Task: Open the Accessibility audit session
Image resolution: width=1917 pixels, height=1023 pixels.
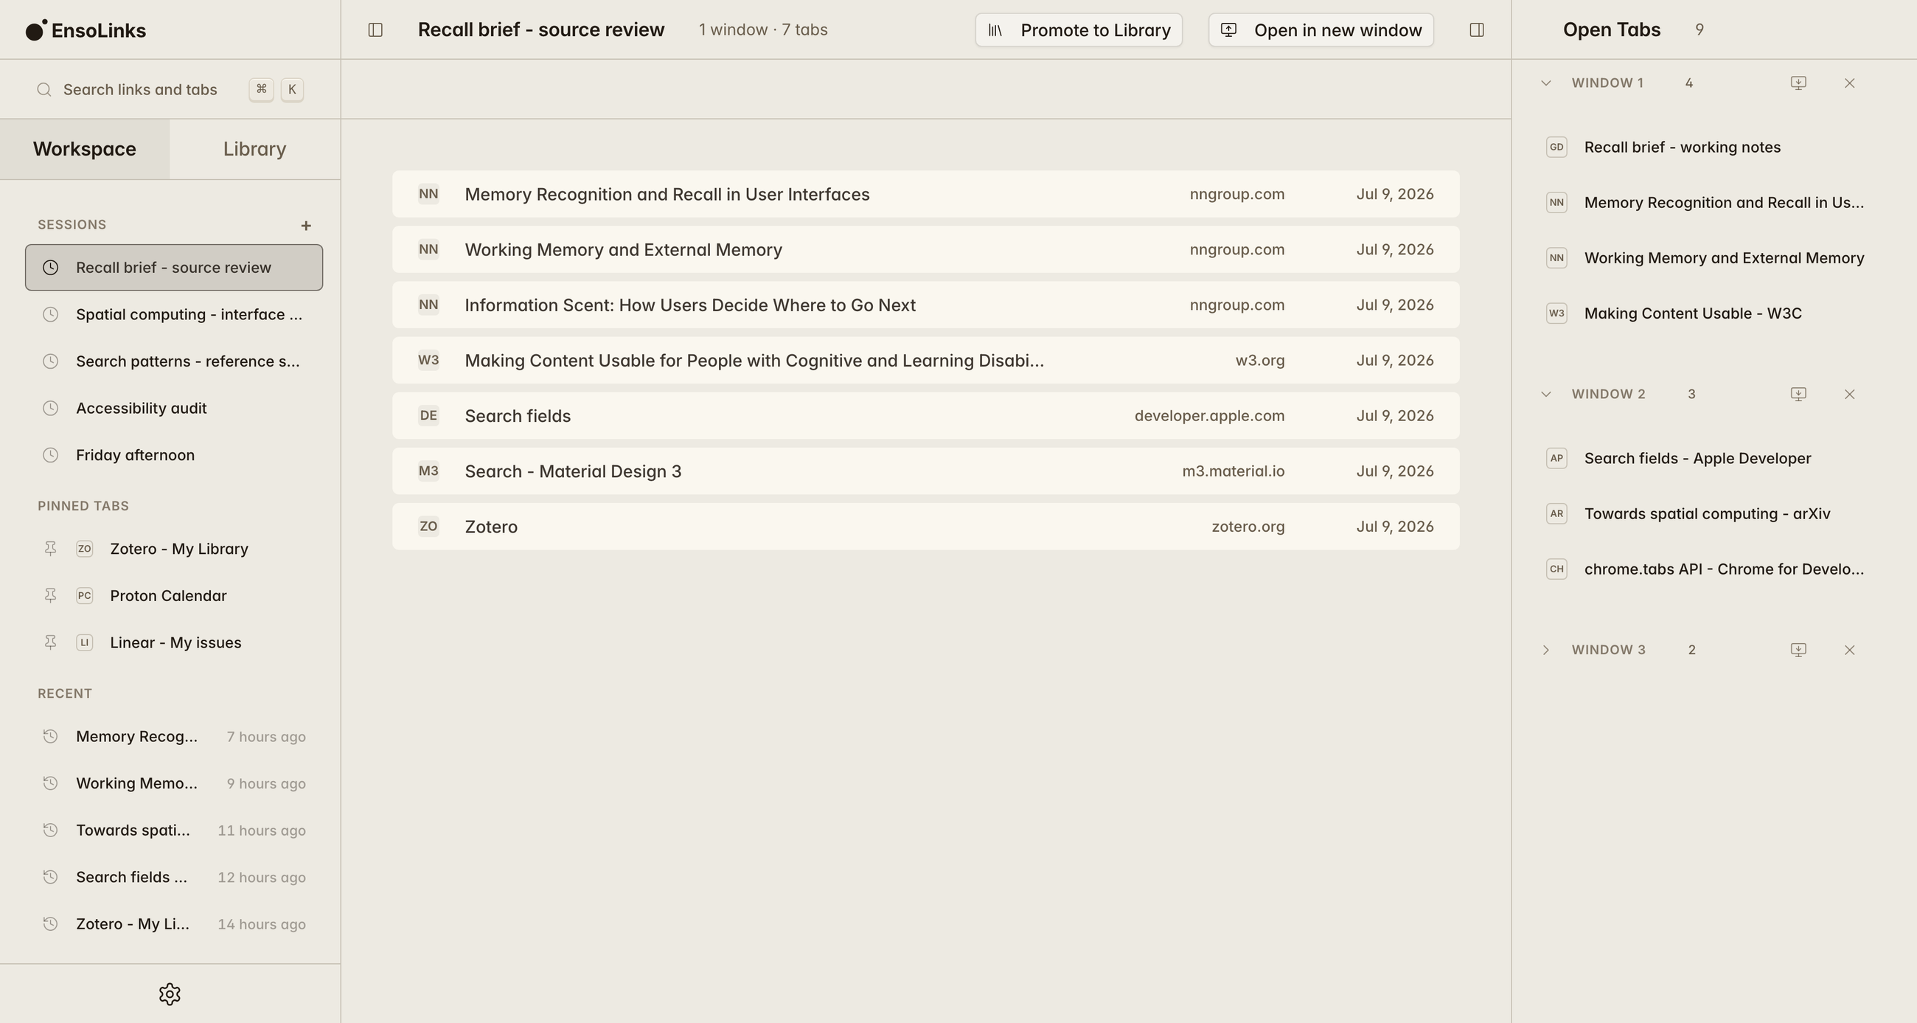Action: (174, 408)
